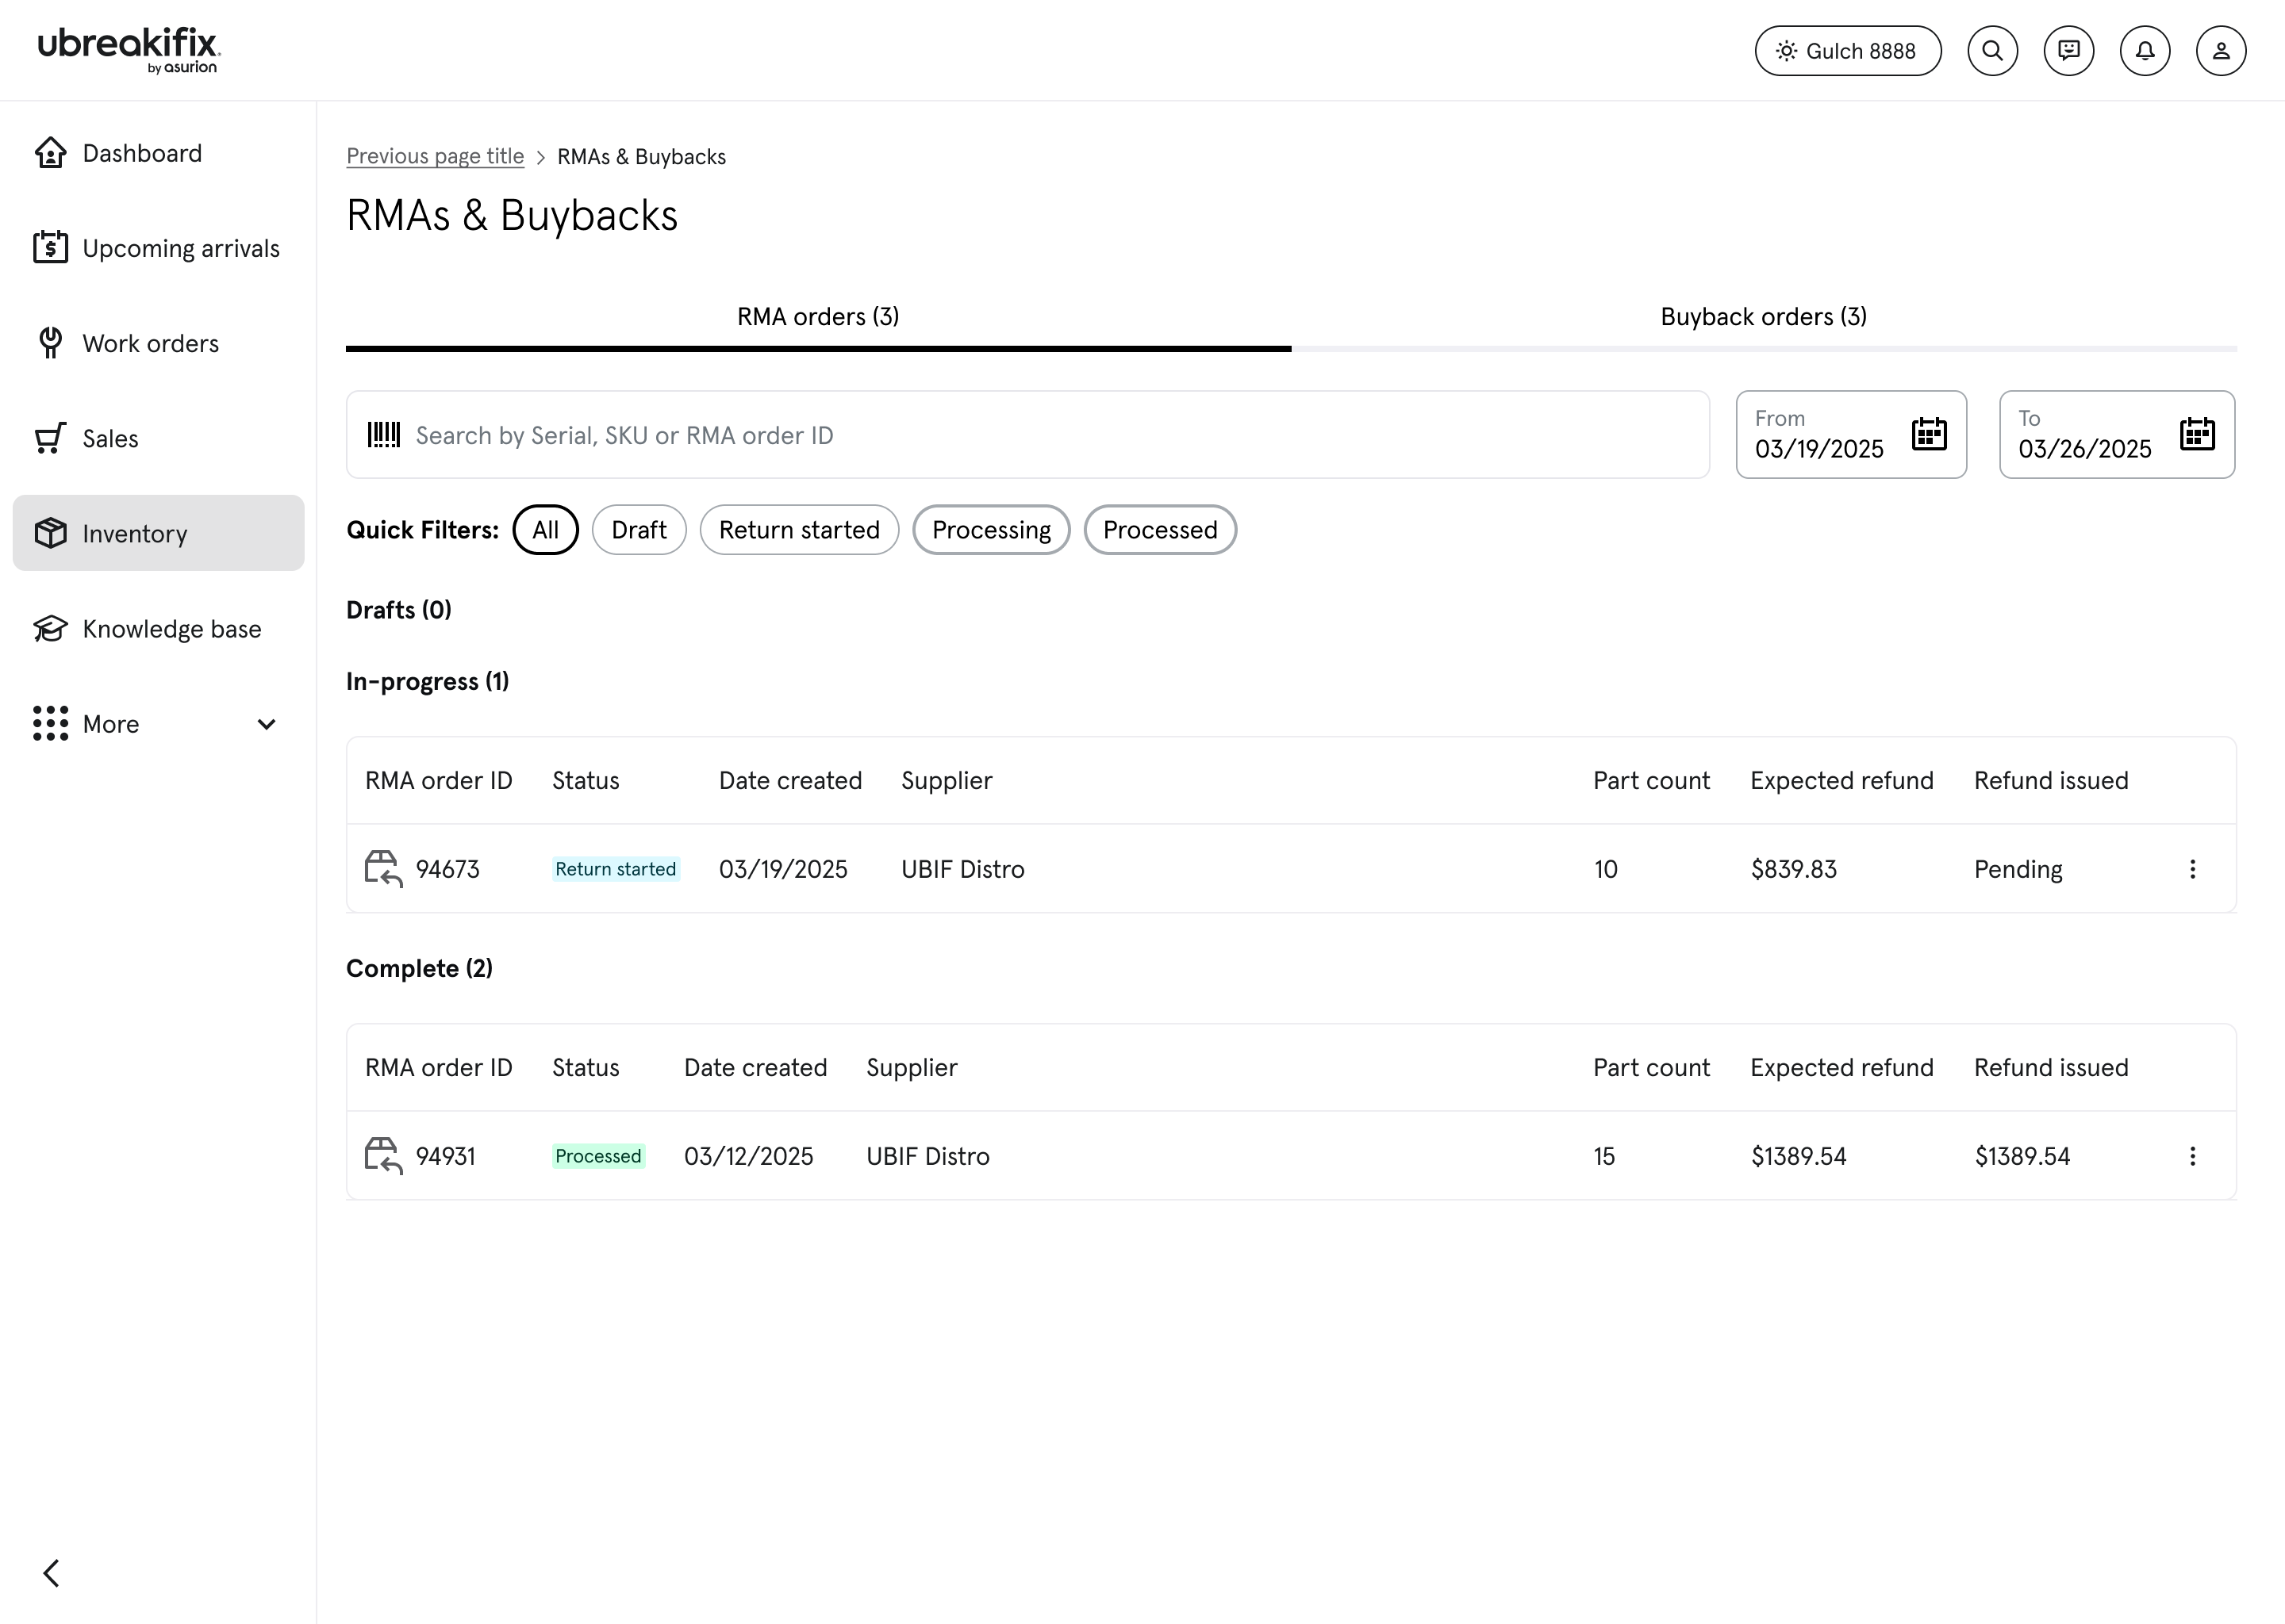
Task: Open Knowledge base in sidebar
Action: click(158, 628)
